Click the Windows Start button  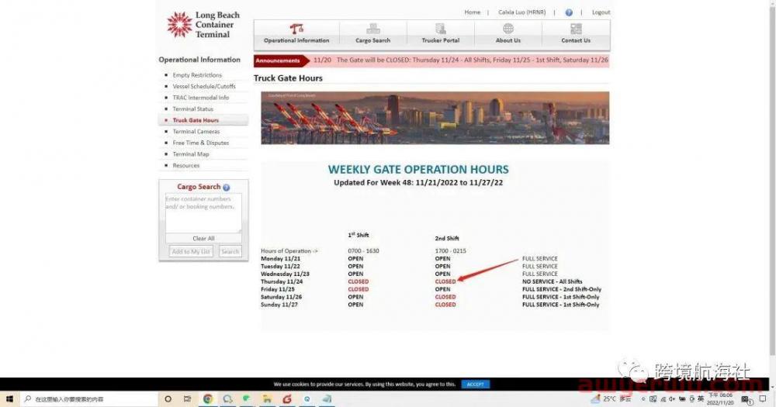pos(9,399)
